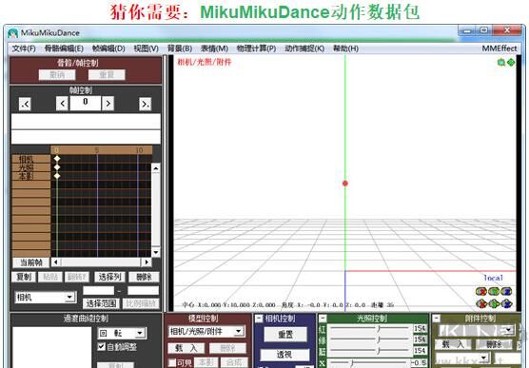This screenshot has height=368, width=529.
Task: Open the 表情(M) menu
Action: tap(214, 48)
